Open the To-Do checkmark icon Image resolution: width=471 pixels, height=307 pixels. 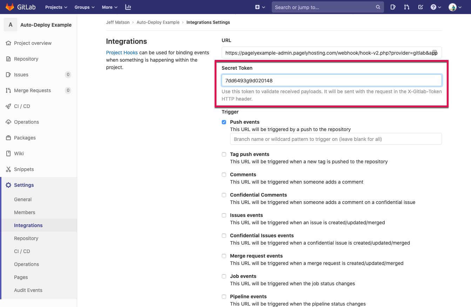420,7
